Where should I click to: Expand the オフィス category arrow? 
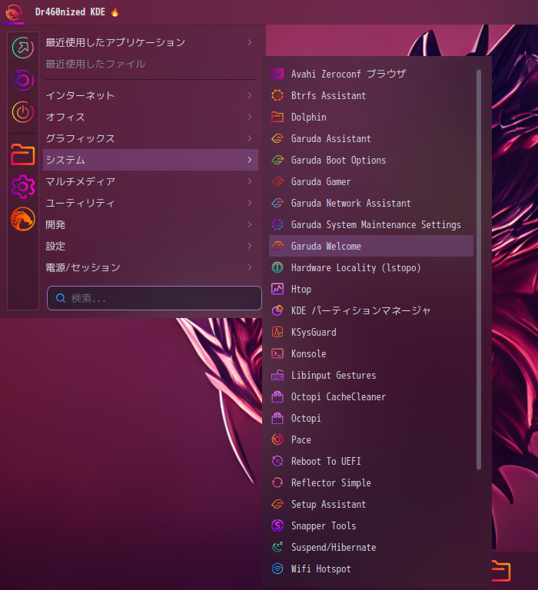(250, 117)
